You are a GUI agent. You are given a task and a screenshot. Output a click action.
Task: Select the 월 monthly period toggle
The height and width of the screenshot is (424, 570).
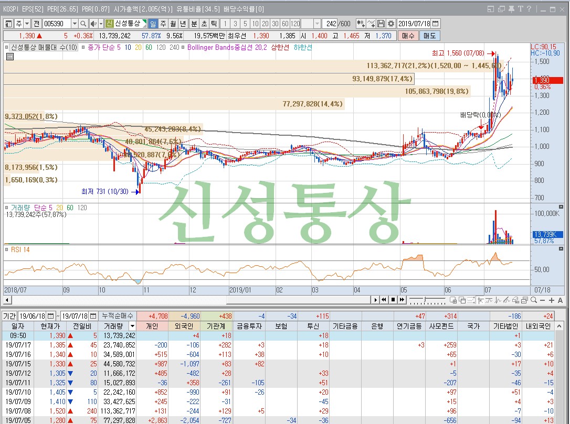(173, 24)
